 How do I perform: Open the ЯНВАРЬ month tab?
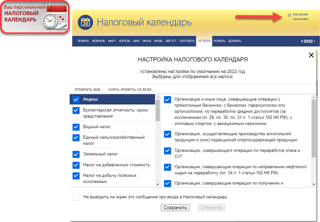(x=83, y=41)
